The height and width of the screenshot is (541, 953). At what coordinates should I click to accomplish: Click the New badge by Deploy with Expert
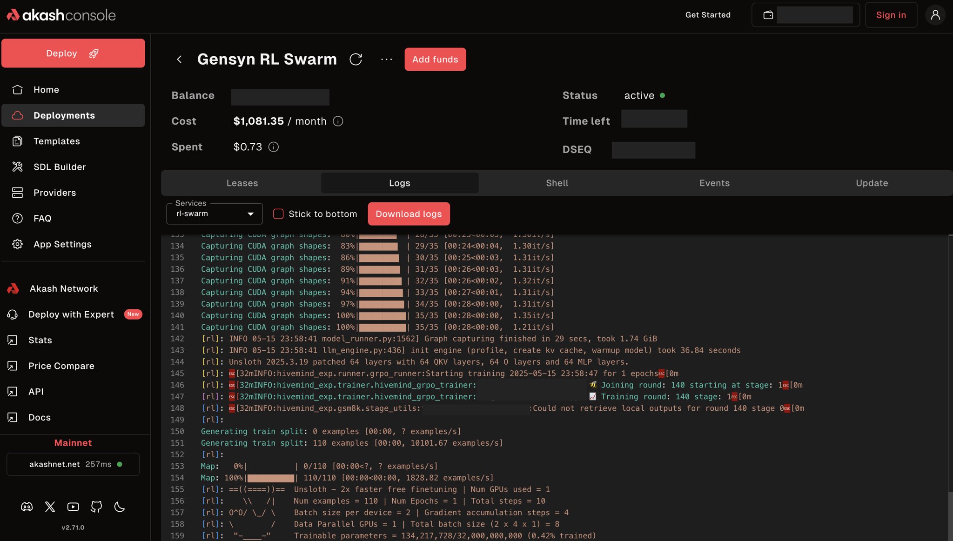(133, 314)
